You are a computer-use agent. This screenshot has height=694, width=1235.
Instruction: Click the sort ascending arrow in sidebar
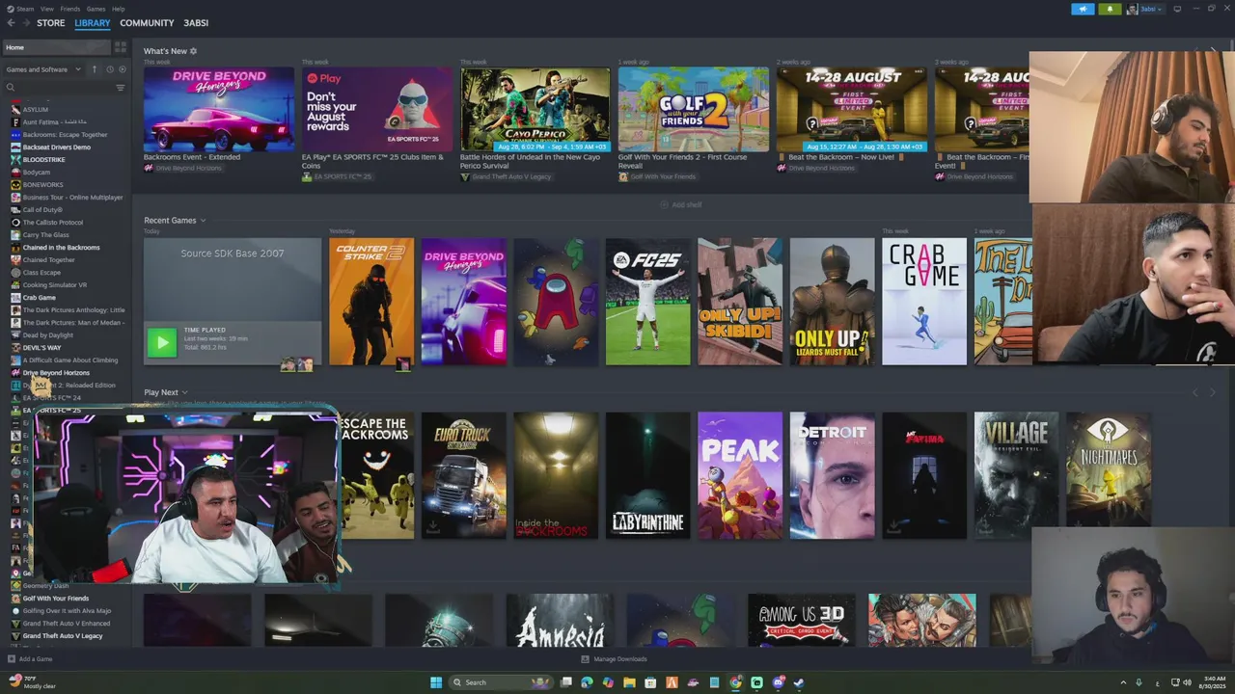click(95, 69)
